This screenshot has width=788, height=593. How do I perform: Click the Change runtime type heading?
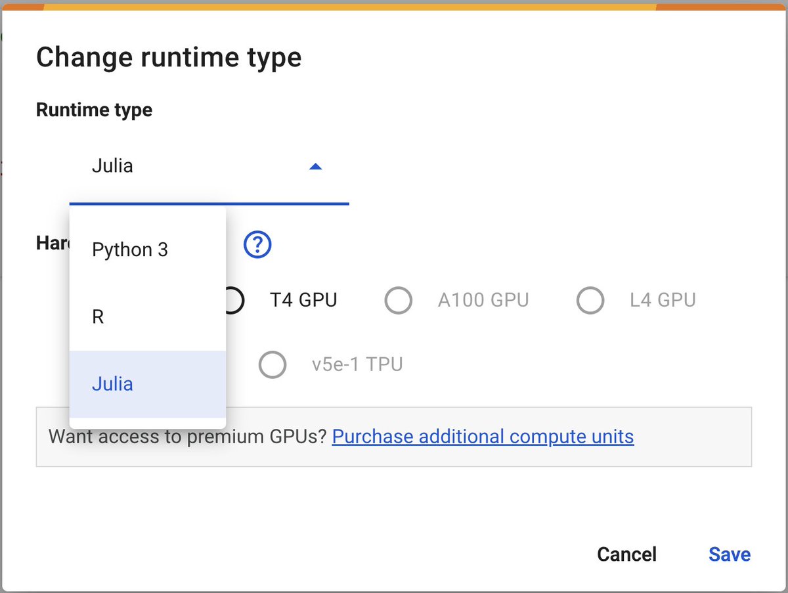click(169, 58)
